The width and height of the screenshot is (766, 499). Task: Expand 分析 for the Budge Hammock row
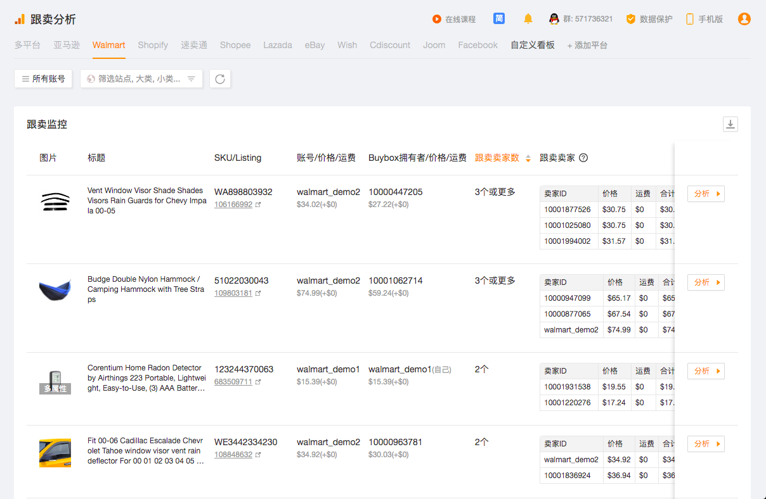706,282
